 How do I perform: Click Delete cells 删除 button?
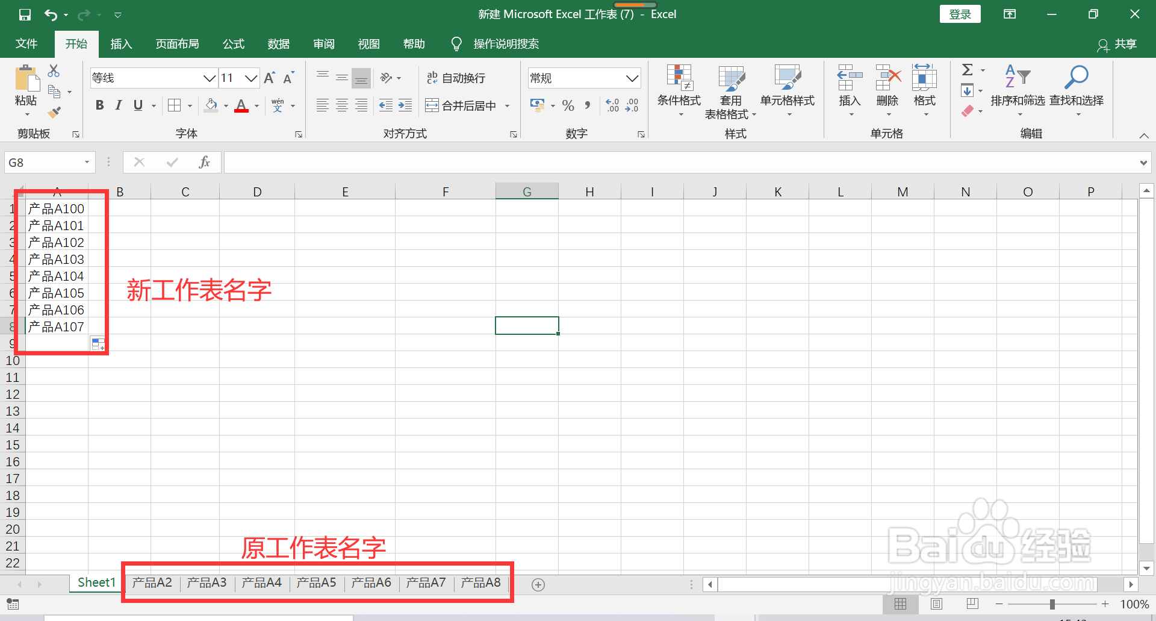tap(887, 90)
